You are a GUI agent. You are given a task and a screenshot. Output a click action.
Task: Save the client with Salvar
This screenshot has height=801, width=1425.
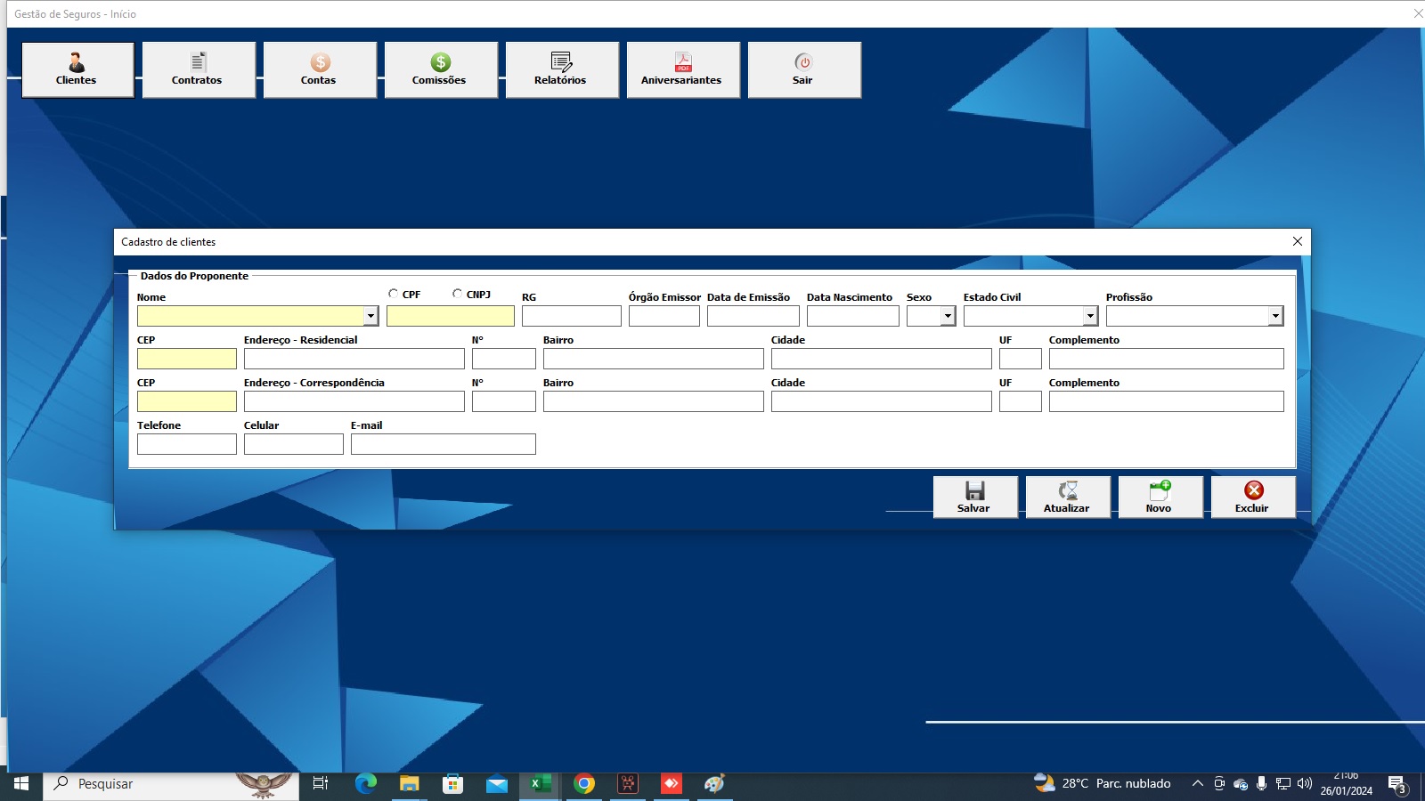(975, 497)
